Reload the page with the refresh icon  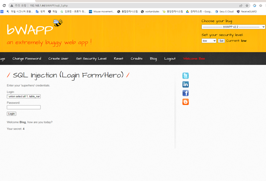point(4,5)
